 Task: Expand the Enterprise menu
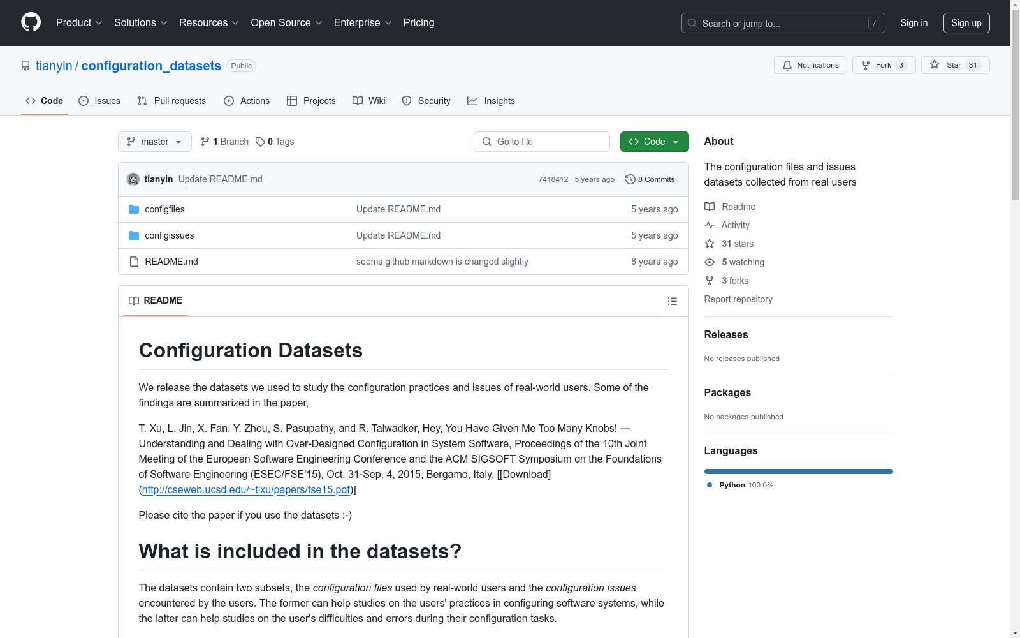[x=363, y=22]
